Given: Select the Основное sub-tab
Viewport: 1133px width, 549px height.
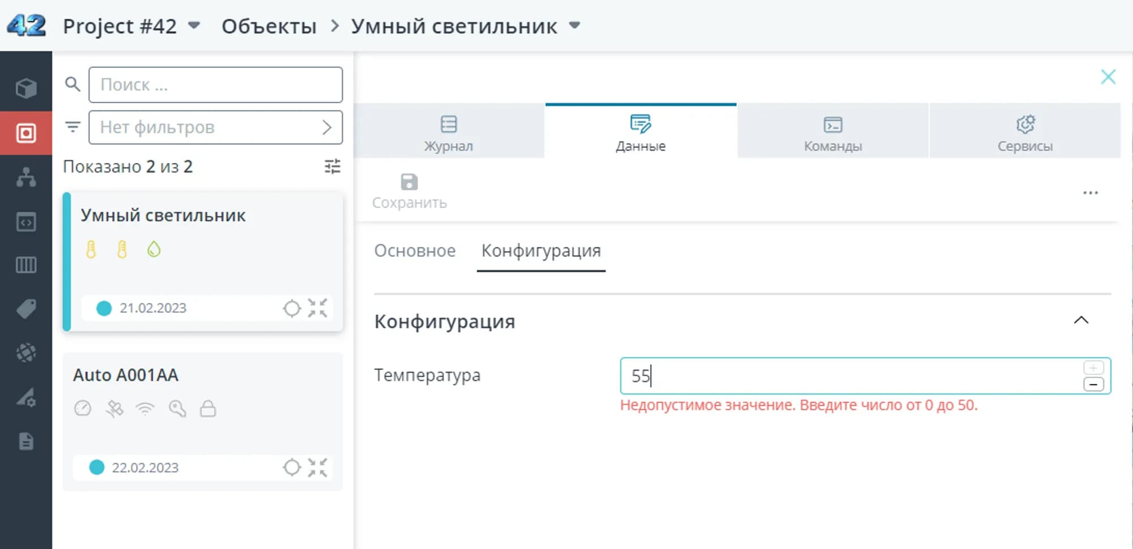Looking at the screenshot, I should pos(415,251).
